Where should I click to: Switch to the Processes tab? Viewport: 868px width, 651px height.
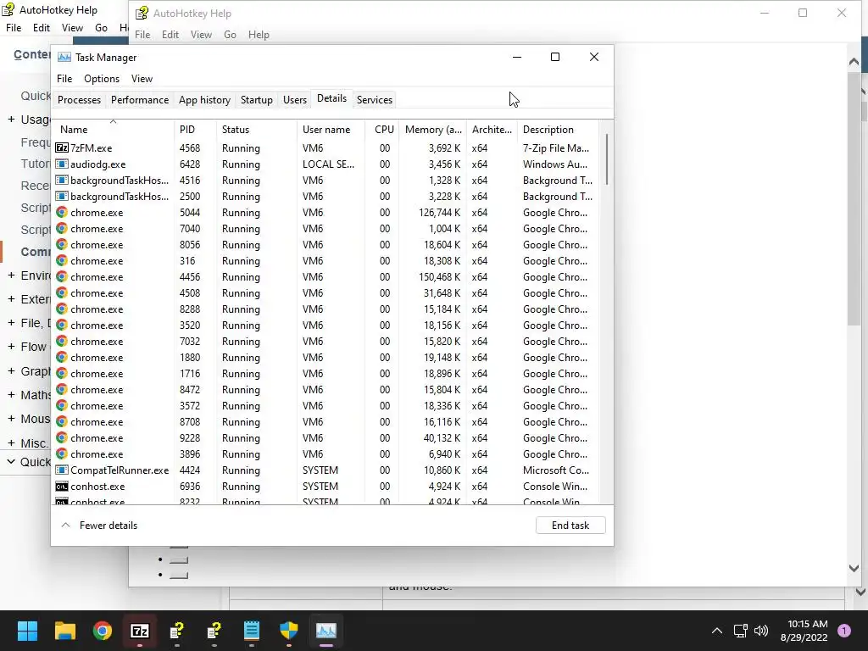79,100
